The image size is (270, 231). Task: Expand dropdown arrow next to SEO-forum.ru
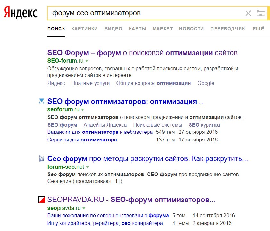[87, 61]
